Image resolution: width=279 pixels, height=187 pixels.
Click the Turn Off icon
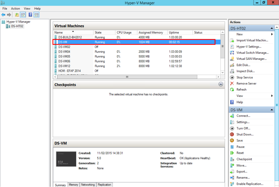232,128
